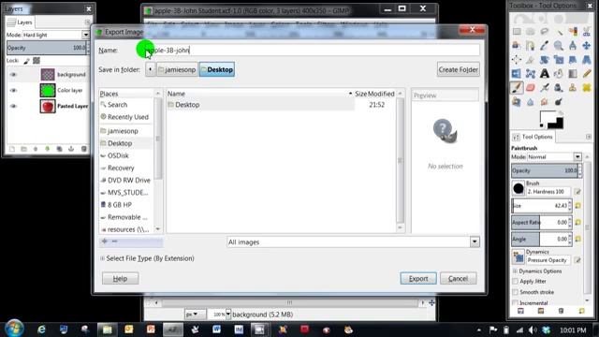Image resolution: width=599 pixels, height=337 pixels.
Task: Select the Text tool
Action: click(x=545, y=73)
